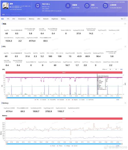This screenshot has height=150, width=128.
Task: Toggle Smooth series in FPS chart legend
Action: pos(43,100)
